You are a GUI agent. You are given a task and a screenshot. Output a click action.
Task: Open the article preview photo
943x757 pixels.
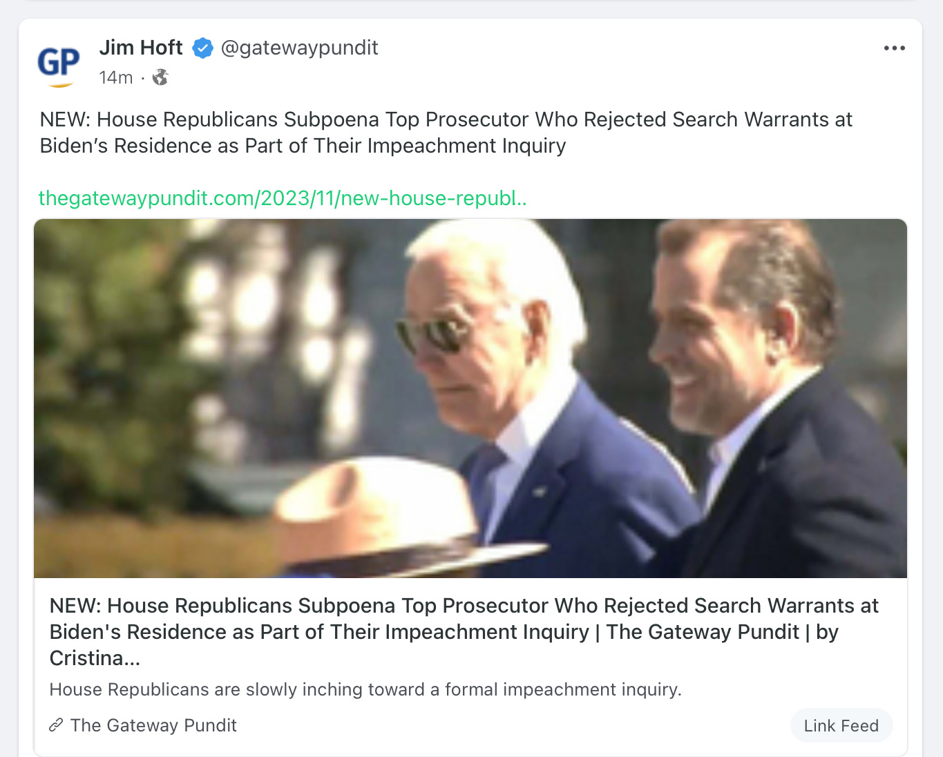tap(470, 399)
